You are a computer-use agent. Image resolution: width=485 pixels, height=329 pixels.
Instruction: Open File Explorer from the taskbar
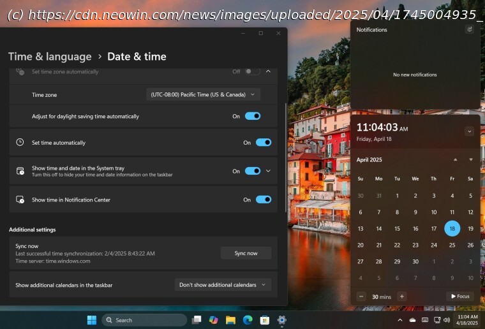tap(230, 320)
